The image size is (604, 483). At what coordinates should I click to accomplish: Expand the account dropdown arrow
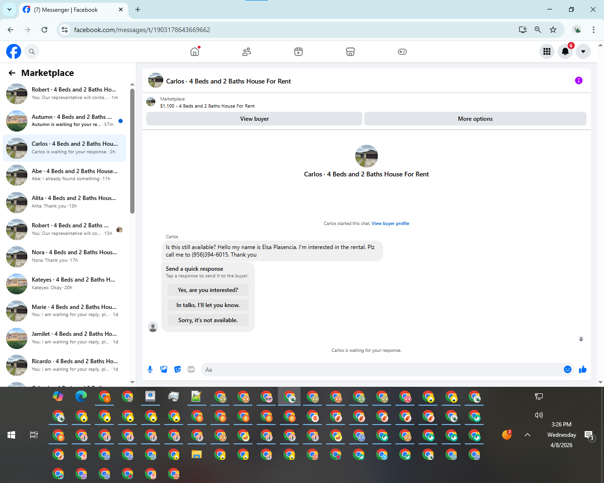tap(583, 51)
